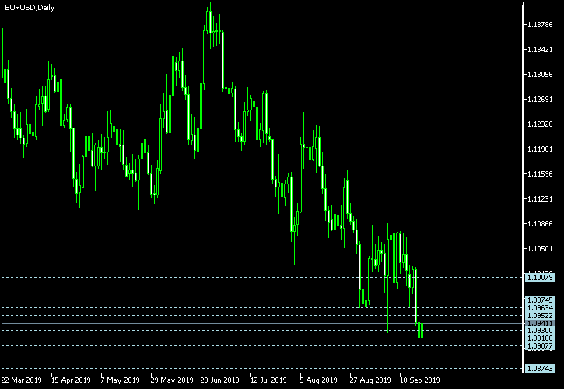Click the 1.11961 price axis label

[540, 149]
